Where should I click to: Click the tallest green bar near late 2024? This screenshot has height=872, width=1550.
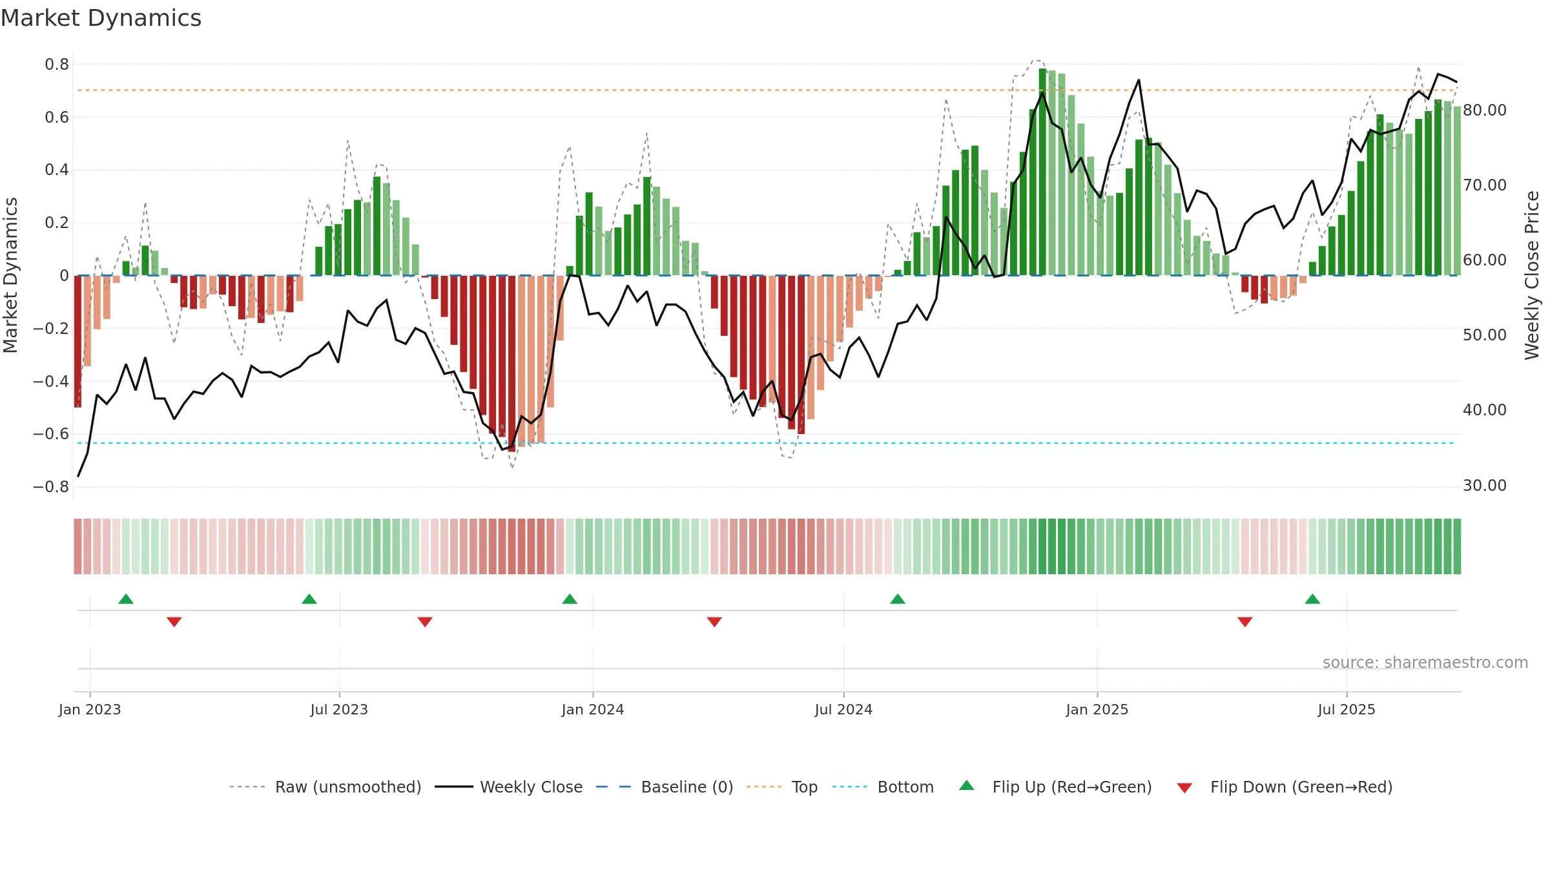(x=1042, y=172)
